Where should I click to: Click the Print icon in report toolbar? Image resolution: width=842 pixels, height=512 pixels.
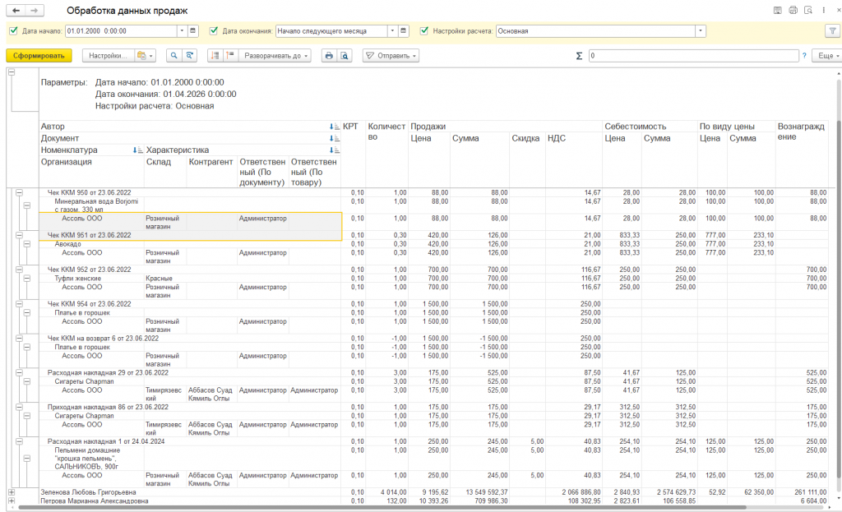(328, 56)
